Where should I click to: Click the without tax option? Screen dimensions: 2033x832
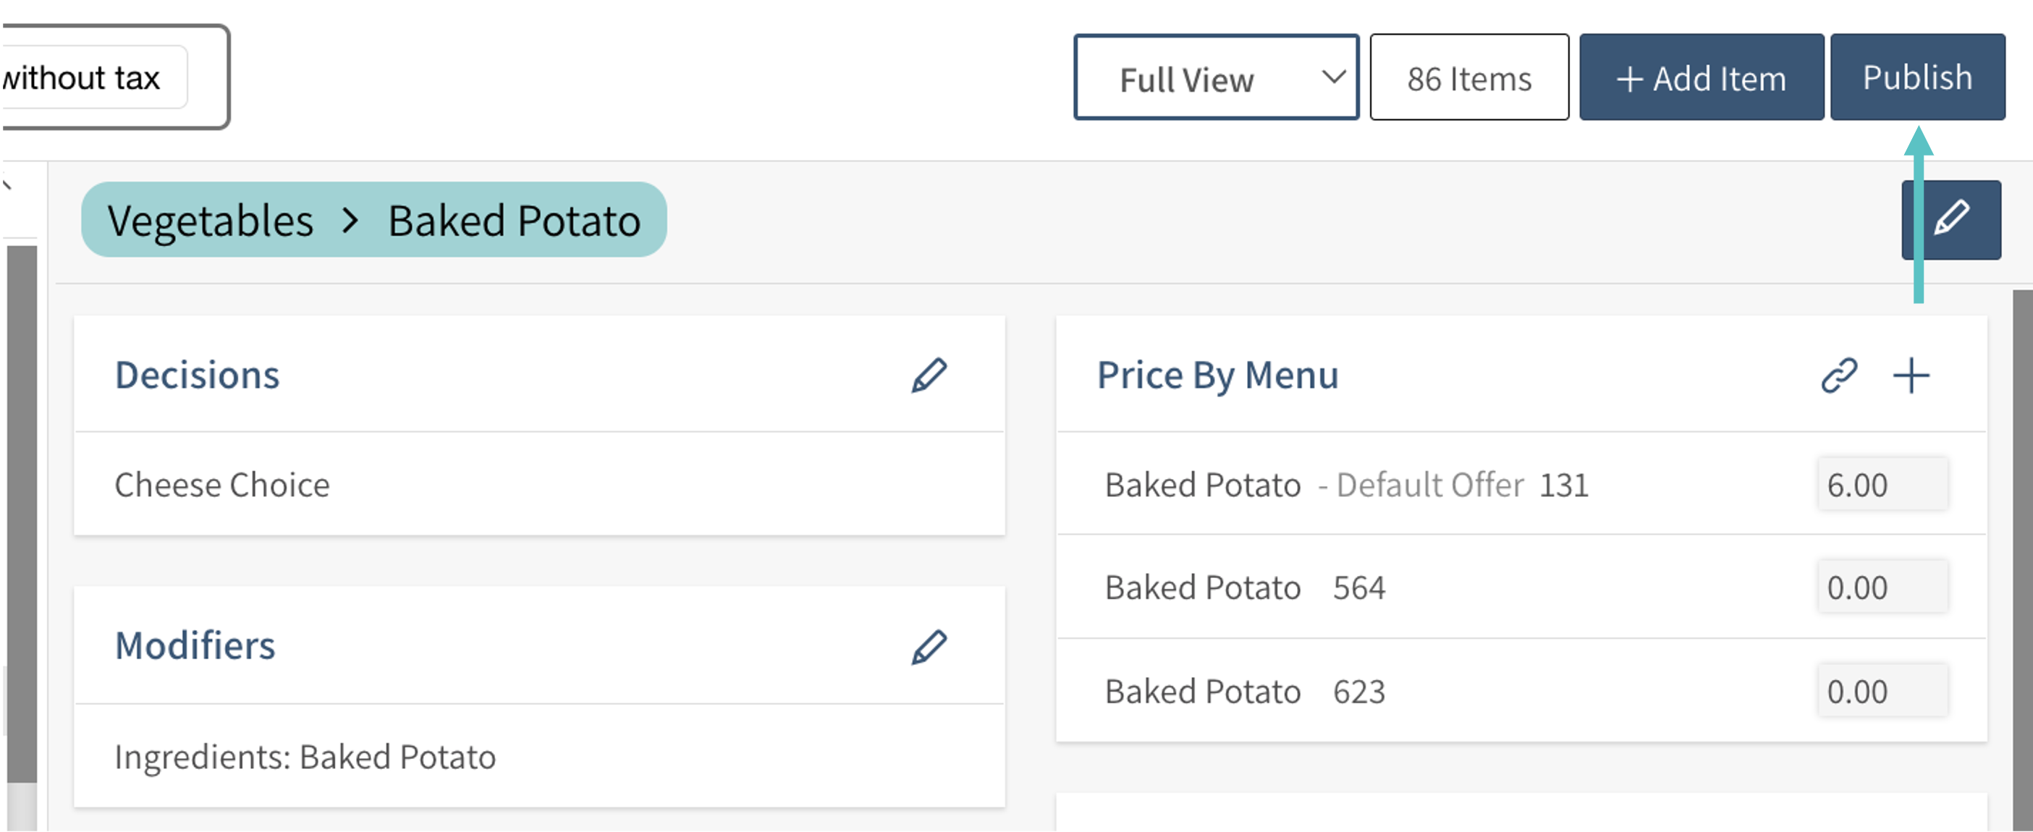82,77
